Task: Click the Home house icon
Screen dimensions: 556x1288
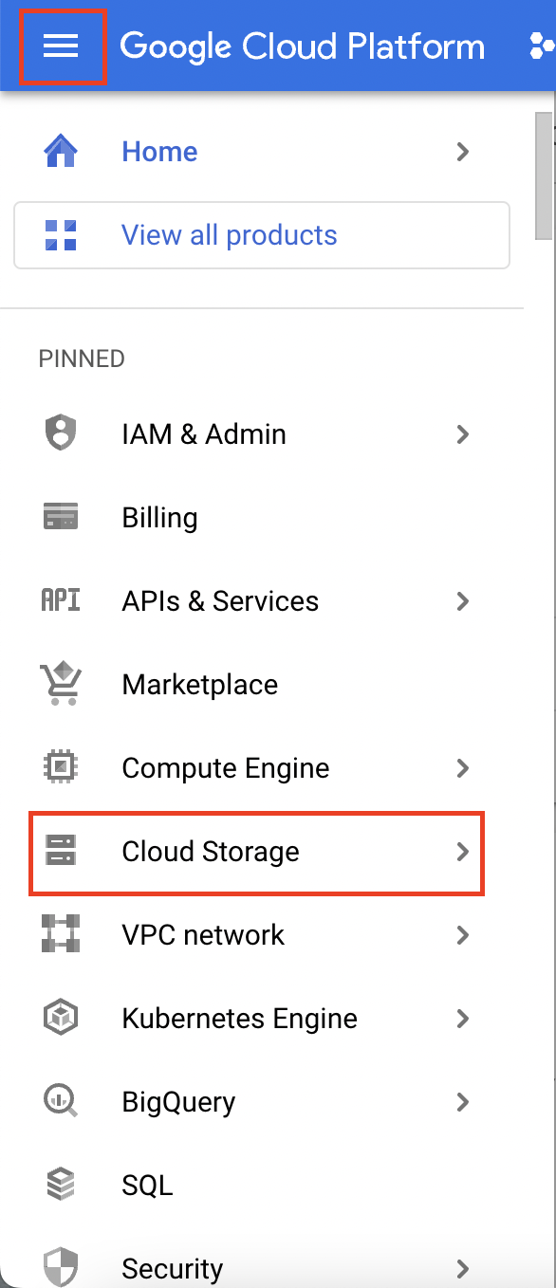Action: 61,152
